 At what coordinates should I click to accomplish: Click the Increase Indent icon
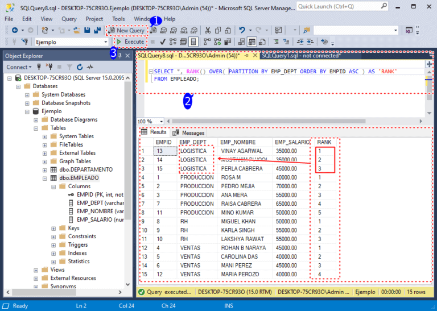310,42
